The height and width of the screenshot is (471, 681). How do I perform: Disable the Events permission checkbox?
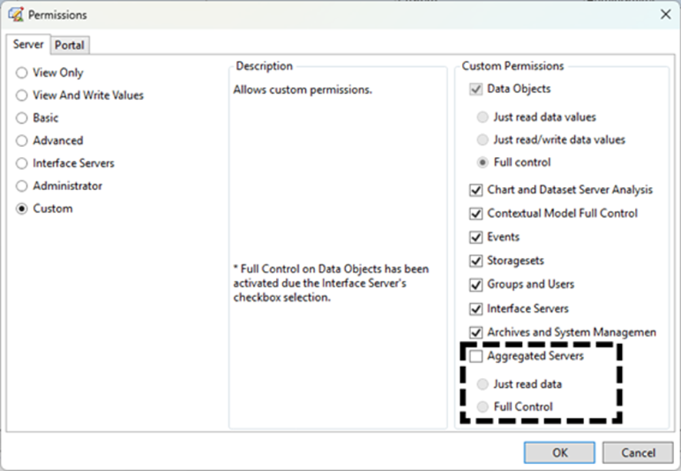(x=476, y=237)
